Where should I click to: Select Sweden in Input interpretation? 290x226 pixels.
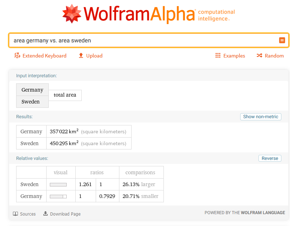click(x=32, y=102)
